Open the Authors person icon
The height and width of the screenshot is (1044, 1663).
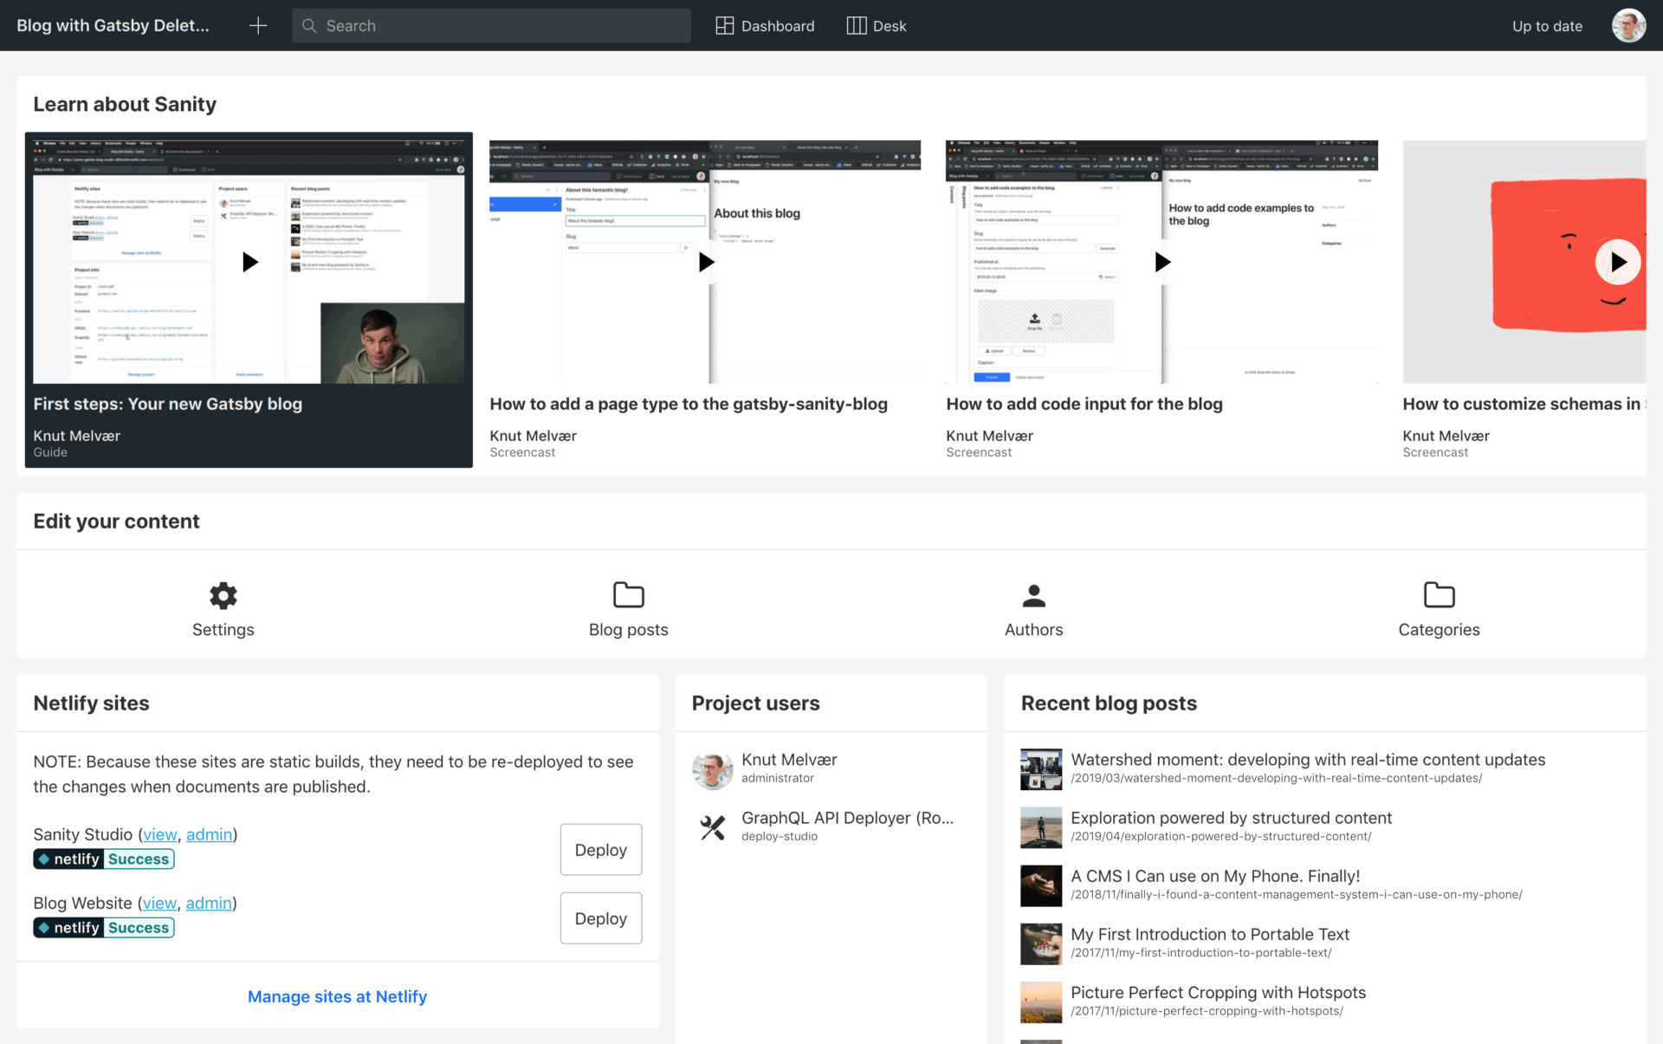coord(1033,595)
